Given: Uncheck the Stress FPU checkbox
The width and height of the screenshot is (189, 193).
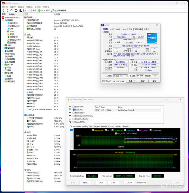Looking at the screenshot, I should tap(74, 110).
